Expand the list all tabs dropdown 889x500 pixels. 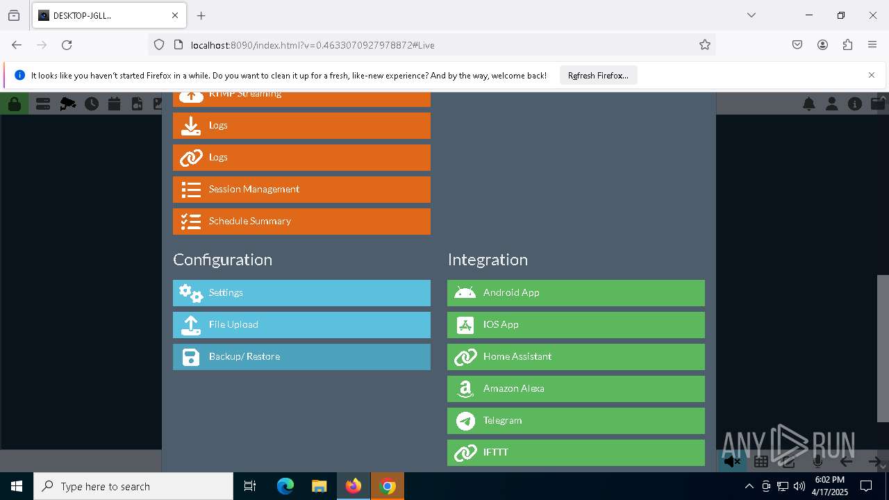(751, 15)
